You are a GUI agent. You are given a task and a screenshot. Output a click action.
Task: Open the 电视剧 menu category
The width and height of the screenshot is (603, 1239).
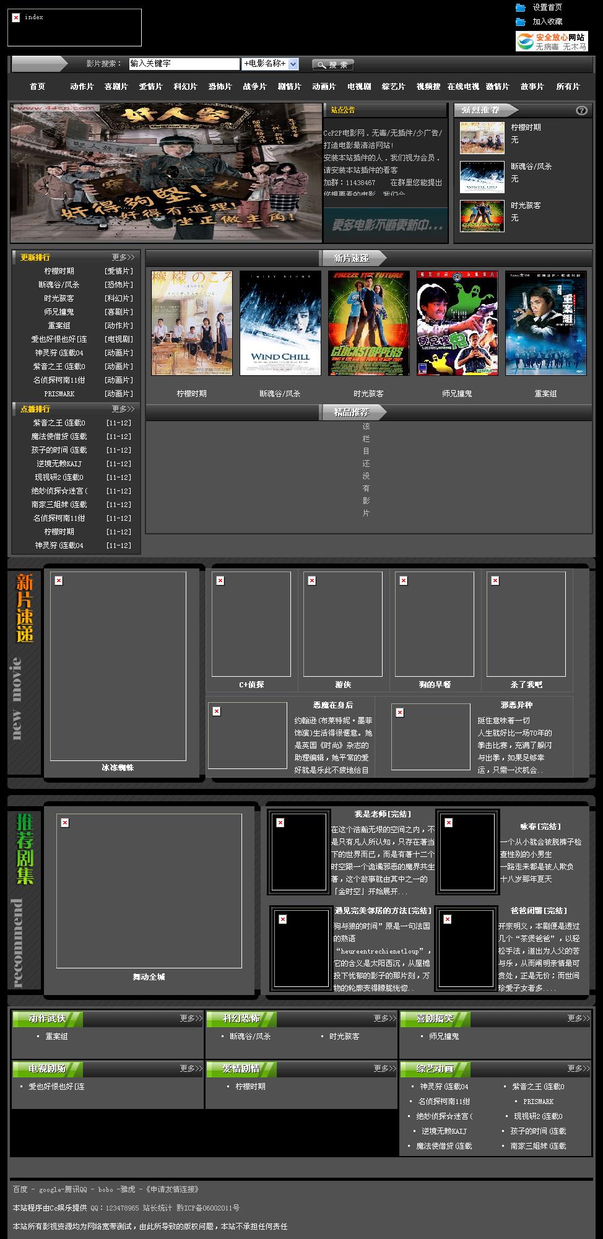tap(359, 87)
